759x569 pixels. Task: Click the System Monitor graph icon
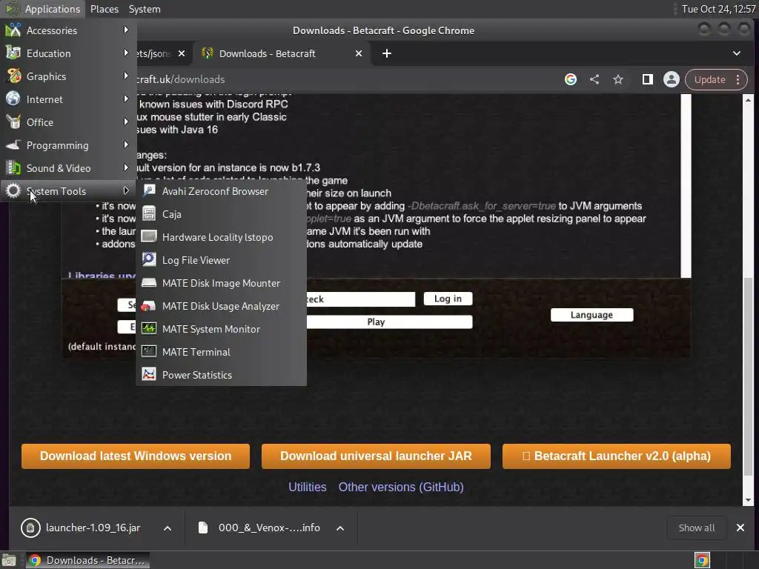click(x=148, y=329)
